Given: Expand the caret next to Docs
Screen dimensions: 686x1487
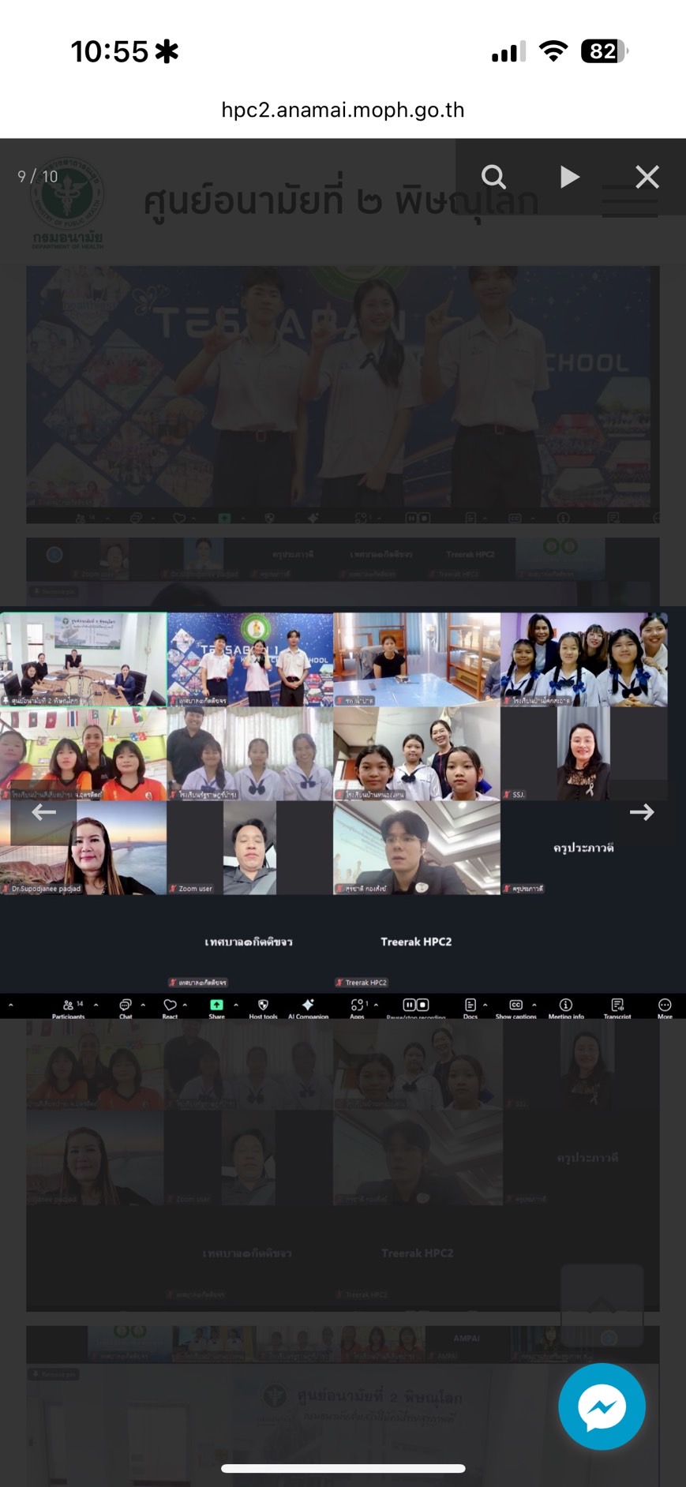Looking at the screenshot, I should click(485, 1005).
